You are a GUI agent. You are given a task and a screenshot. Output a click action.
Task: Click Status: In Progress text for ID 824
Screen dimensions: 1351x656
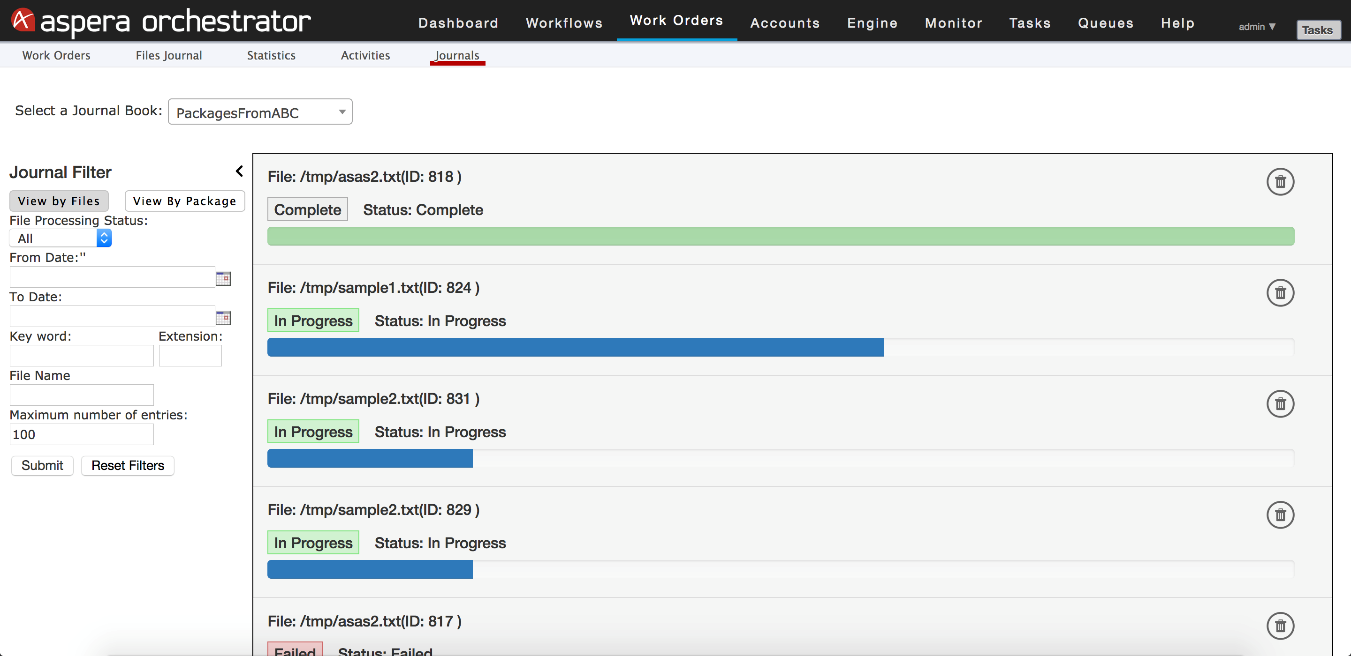(x=440, y=321)
